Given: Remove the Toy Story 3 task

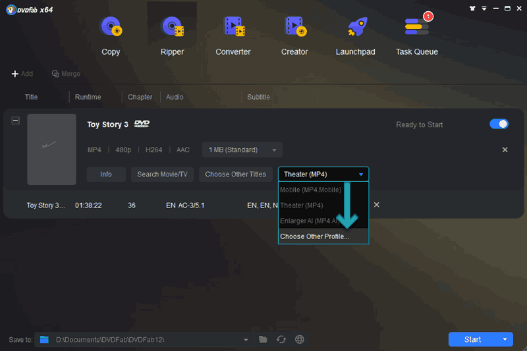Looking at the screenshot, I should click(505, 149).
